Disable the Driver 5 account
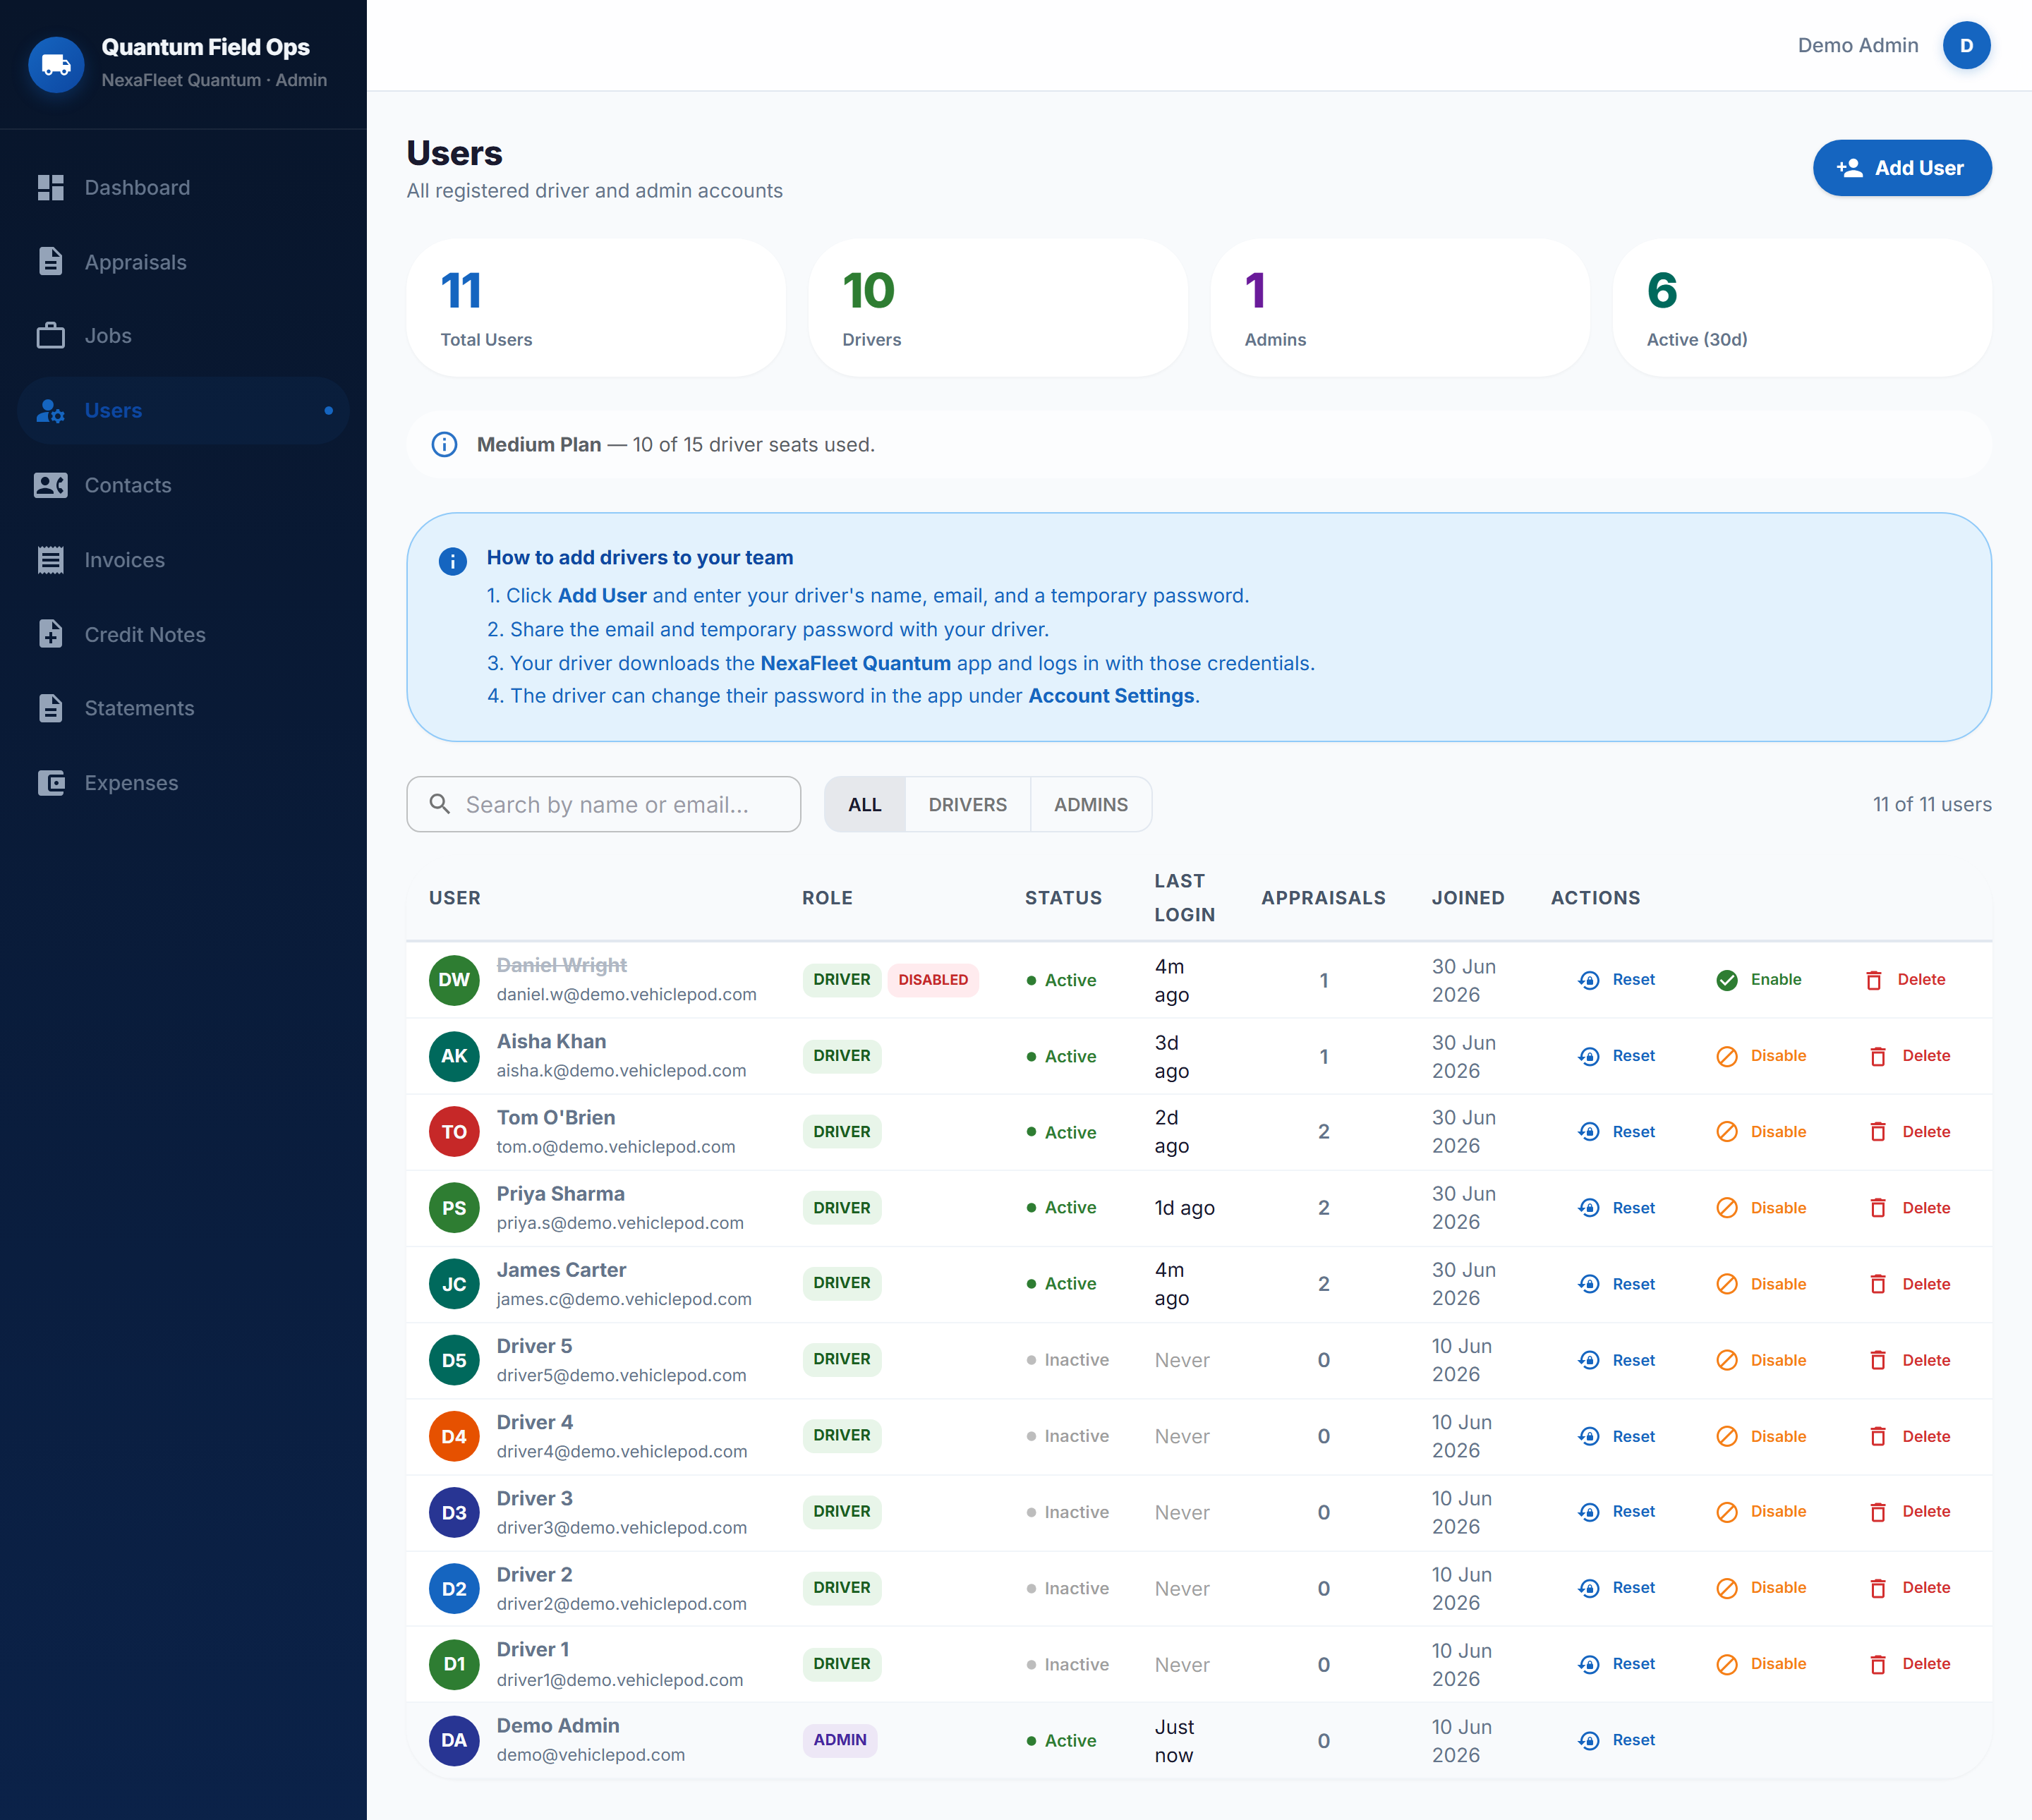Image resolution: width=2032 pixels, height=1820 pixels. (1761, 1360)
